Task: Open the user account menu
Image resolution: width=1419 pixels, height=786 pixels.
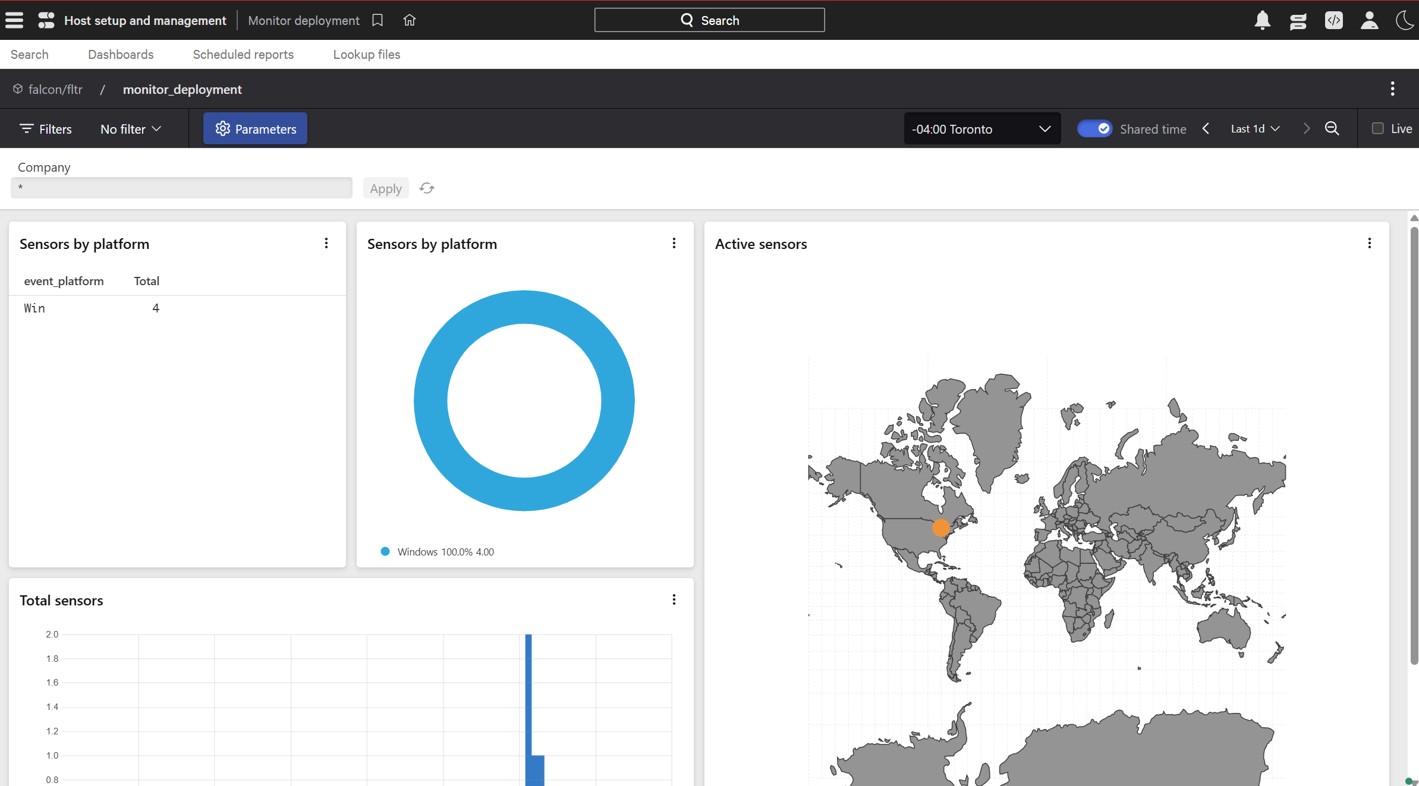Action: tap(1370, 20)
